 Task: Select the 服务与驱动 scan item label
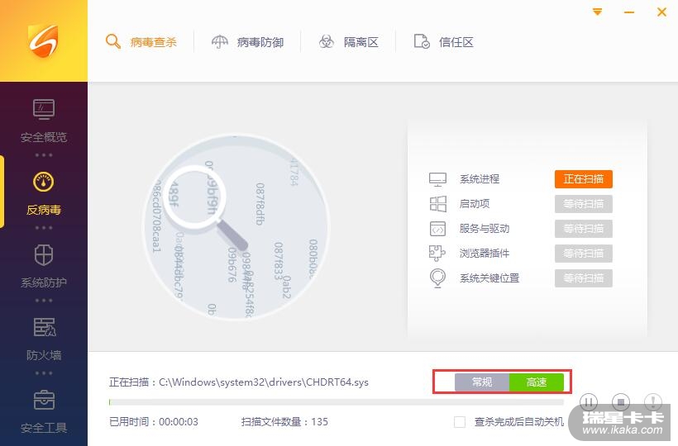[x=485, y=229]
